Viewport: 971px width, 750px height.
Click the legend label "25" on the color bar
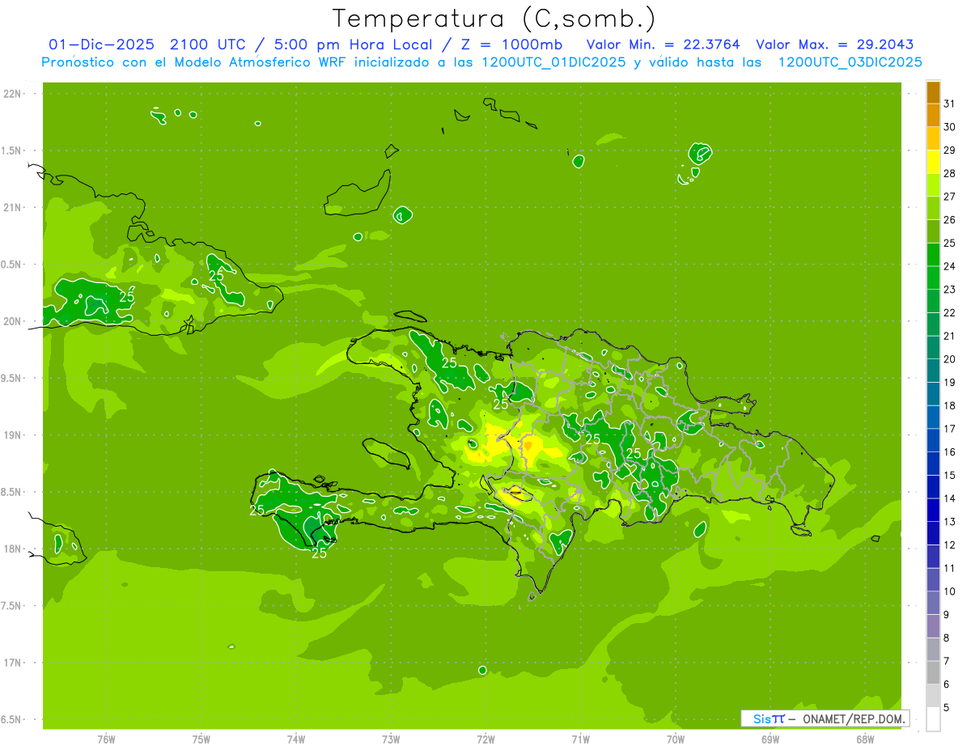click(950, 244)
